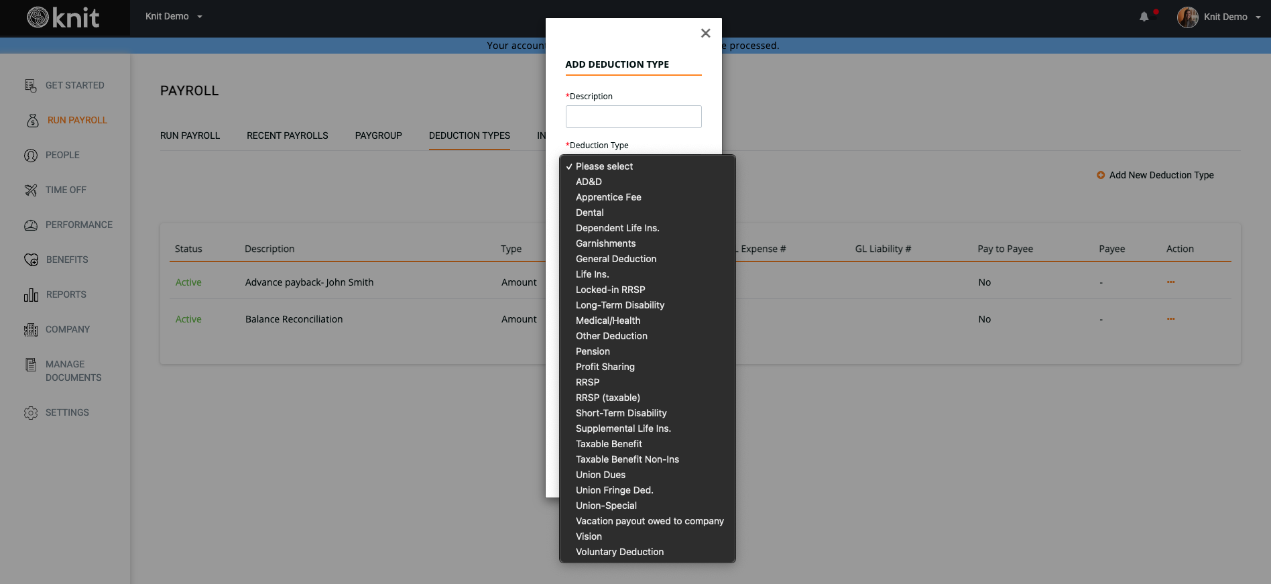Switch to Run Payroll tab
Image resolution: width=1271 pixels, height=584 pixels.
(190, 135)
